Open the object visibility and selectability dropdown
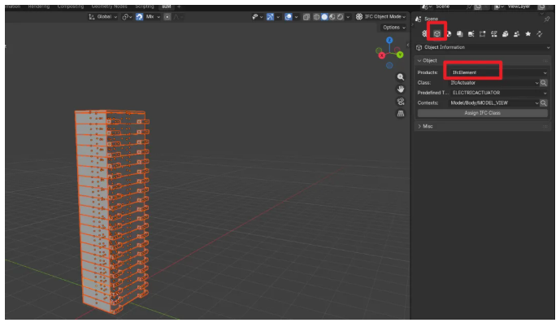 tap(256, 17)
